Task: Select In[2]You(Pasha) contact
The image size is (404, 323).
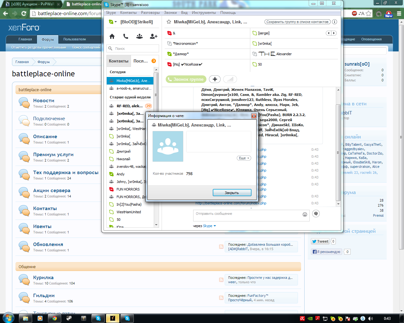Action: tap(130, 204)
